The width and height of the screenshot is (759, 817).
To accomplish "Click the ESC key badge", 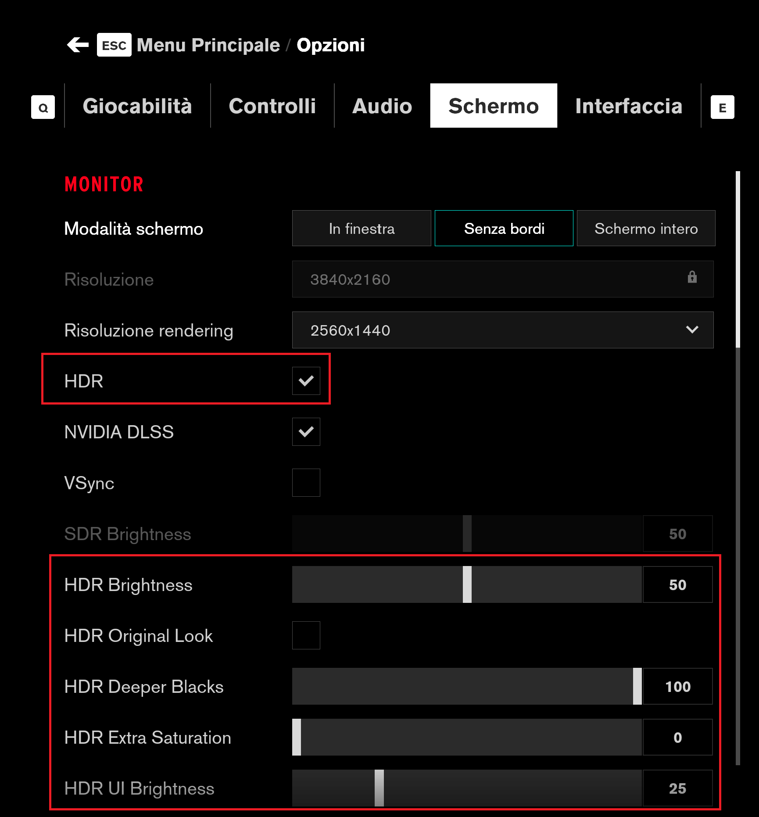I will tap(114, 45).
